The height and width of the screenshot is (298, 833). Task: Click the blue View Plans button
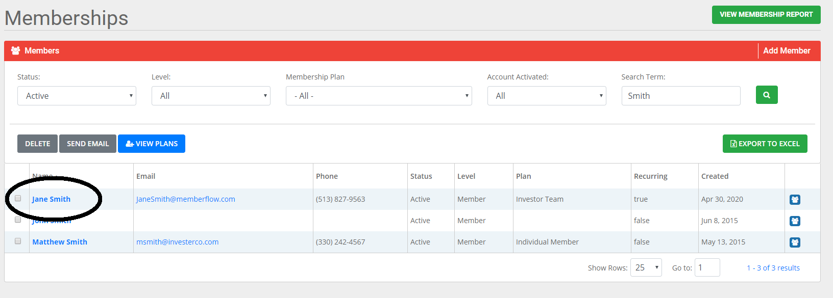point(152,144)
